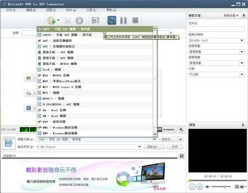
Task: Select AVI 音视频交错格式 profile
Action: click(x=95, y=46)
